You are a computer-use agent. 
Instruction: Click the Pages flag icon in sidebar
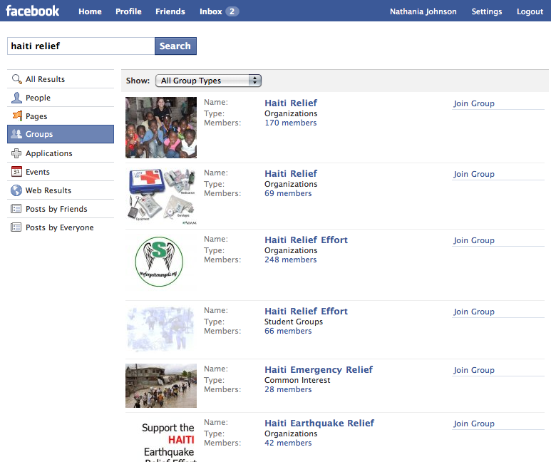coord(17,116)
